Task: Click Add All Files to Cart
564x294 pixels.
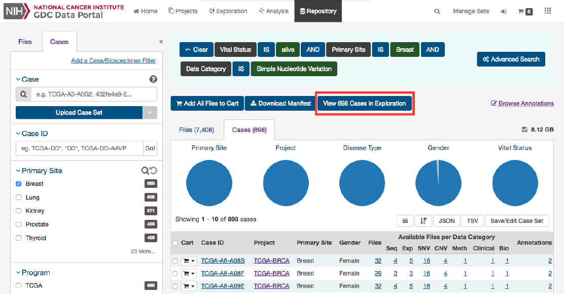Action: tap(207, 104)
